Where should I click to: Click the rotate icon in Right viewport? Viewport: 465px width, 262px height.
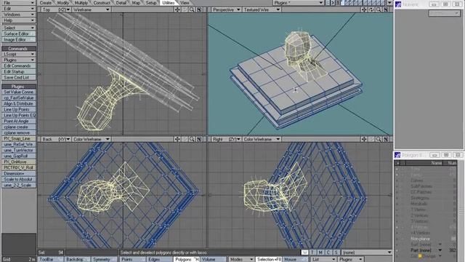click(371, 139)
